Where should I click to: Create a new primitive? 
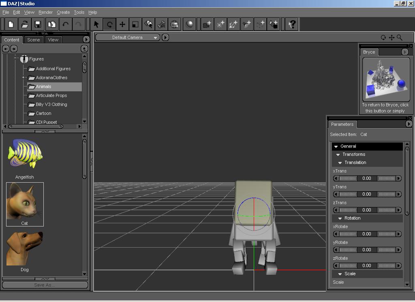tap(274, 24)
